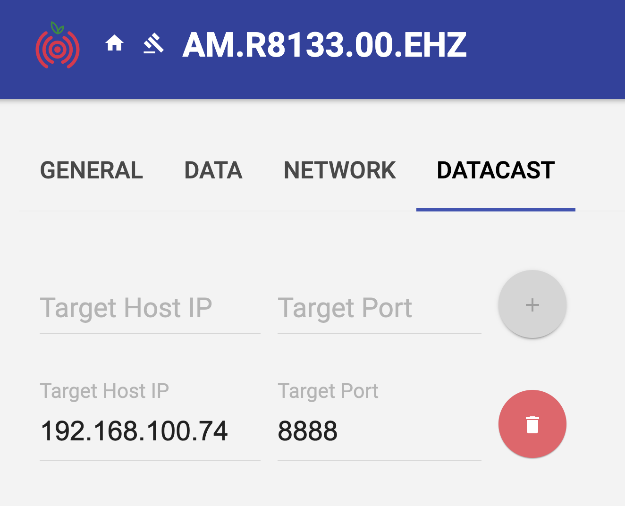Focus the empty Target Port field

(379, 309)
